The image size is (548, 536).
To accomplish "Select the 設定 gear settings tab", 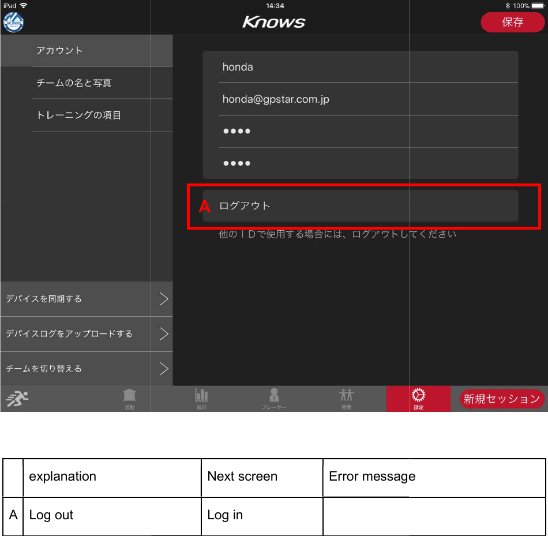I will pos(418,399).
